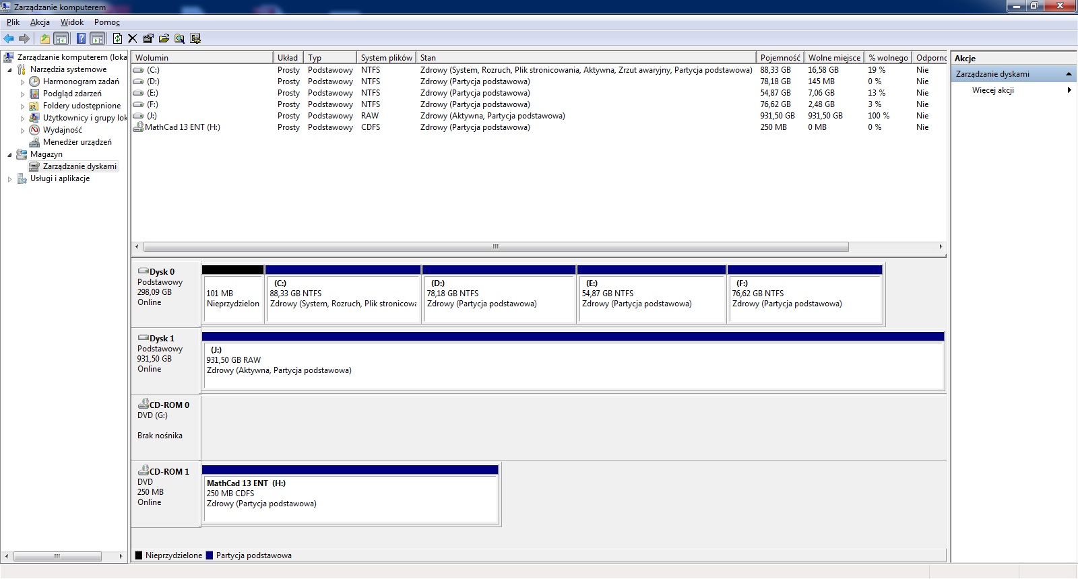Click the blue Back arrow in toolbar

(x=9, y=38)
